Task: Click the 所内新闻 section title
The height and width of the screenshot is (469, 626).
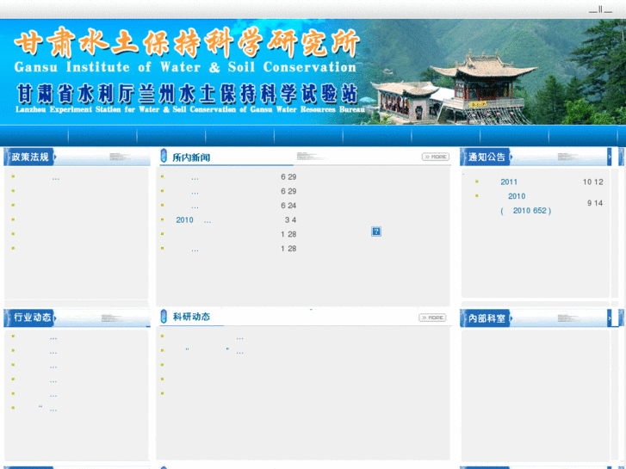Action: (x=191, y=157)
